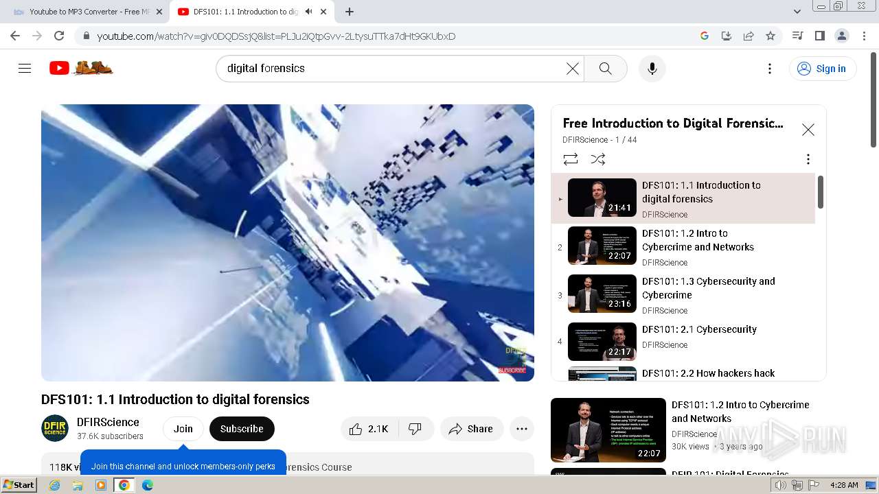The width and height of the screenshot is (879, 494).
Task: Play DFS101: 1.3 Cybersecurity and Cybercrime item
Action: 683,295
